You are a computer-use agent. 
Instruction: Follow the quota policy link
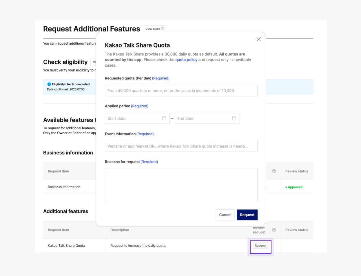186,60
